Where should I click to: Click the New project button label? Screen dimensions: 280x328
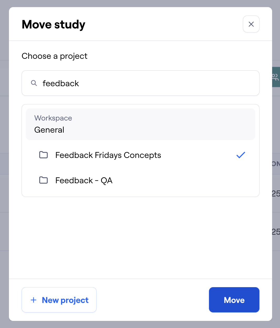65,300
